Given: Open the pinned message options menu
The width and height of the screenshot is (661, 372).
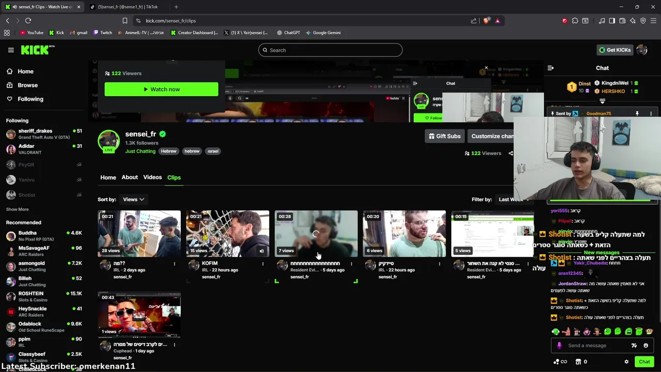Looking at the screenshot, I should pyautogui.click(x=651, y=114).
